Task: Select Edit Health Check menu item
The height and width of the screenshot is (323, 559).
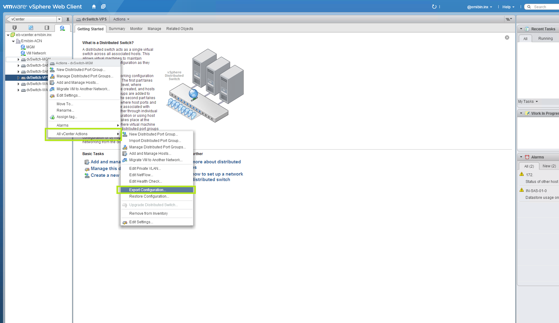Action: 157,181
